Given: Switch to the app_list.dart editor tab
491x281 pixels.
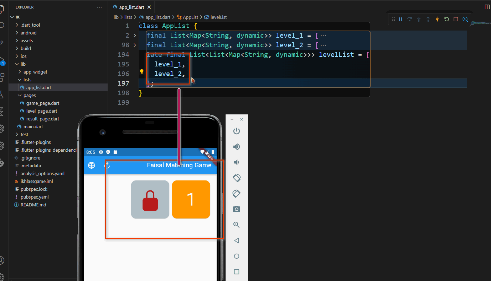Looking at the screenshot, I should pyautogui.click(x=132, y=6).
